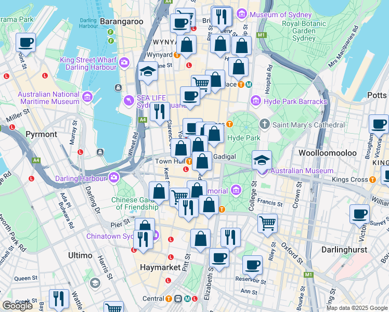Select the restaurant marker right of Haymarket shopping bag
389x312 pixels.
click(x=231, y=239)
